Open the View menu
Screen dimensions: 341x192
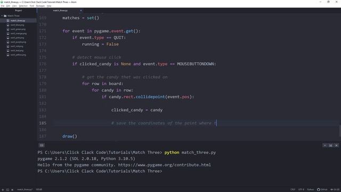pyautogui.click(x=14, y=6)
